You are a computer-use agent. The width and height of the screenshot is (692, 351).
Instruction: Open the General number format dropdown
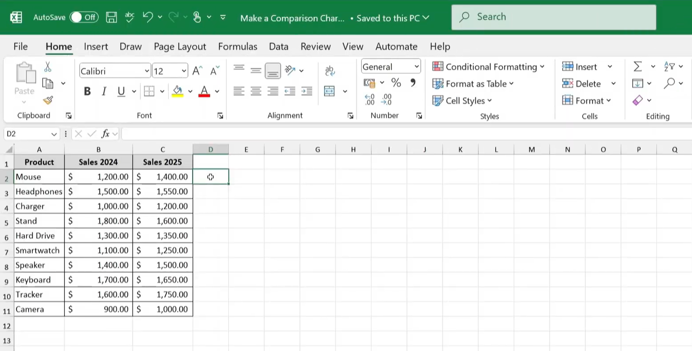416,67
